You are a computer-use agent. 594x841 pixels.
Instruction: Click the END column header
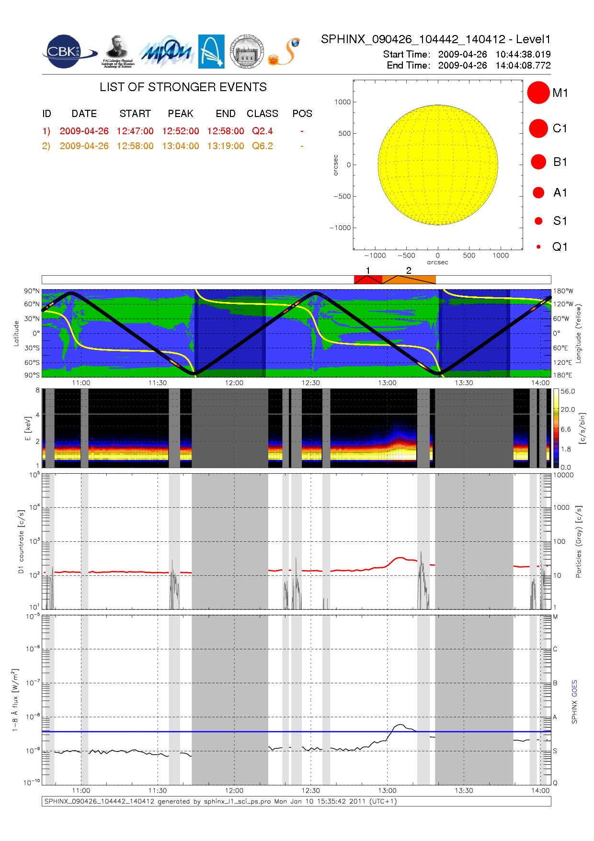point(226,114)
